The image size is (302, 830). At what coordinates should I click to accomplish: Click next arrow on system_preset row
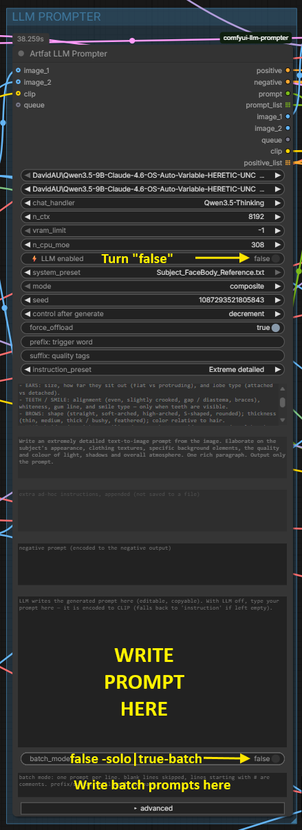pyautogui.click(x=278, y=273)
